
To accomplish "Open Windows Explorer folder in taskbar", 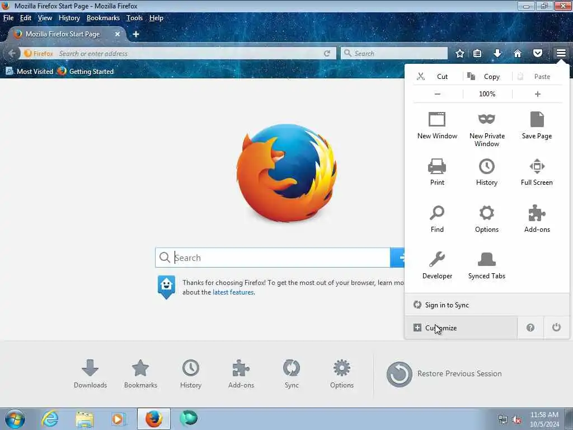I will coord(84,419).
